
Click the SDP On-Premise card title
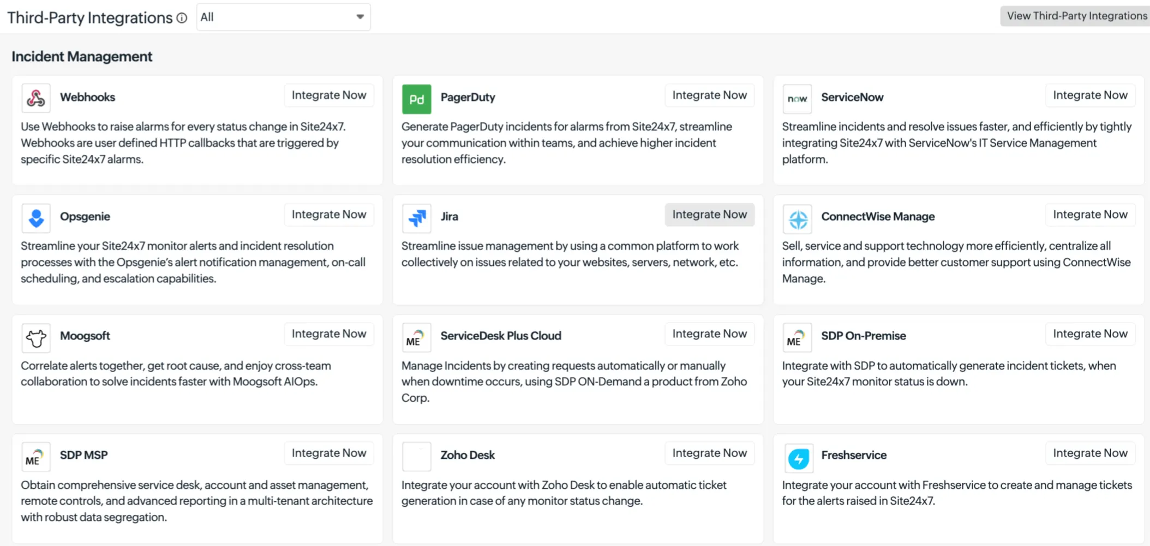864,336
